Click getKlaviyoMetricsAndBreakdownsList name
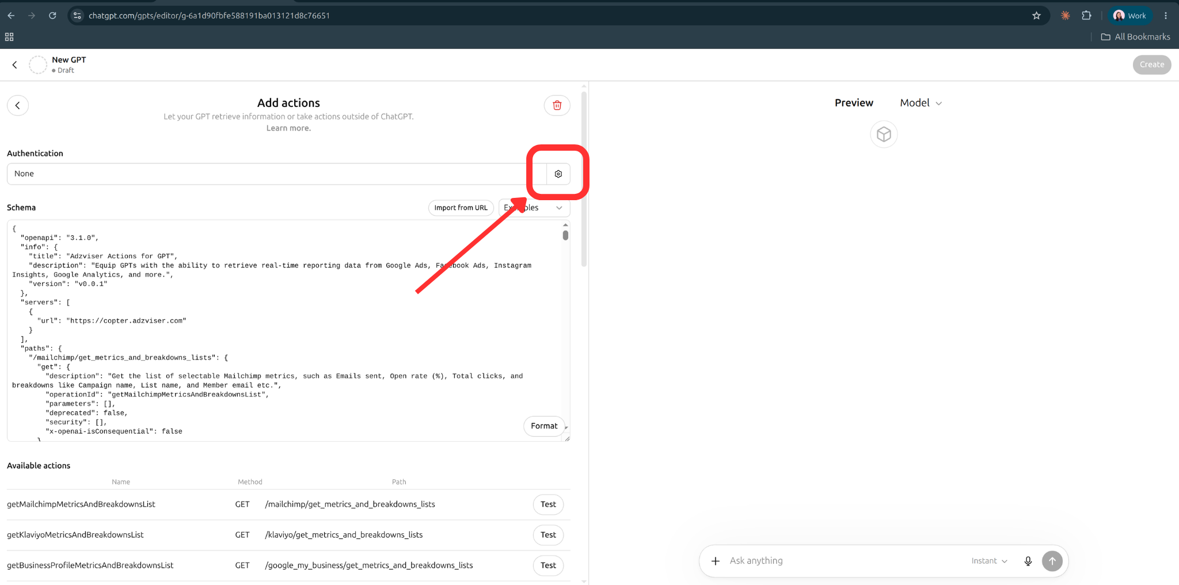The image size is (1179, 585). [75, 535]
